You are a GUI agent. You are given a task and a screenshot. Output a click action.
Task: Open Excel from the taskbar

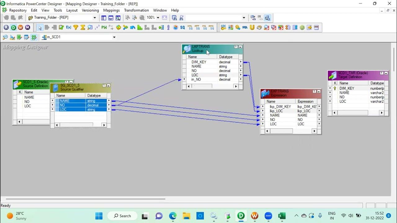tap(282, 216)
